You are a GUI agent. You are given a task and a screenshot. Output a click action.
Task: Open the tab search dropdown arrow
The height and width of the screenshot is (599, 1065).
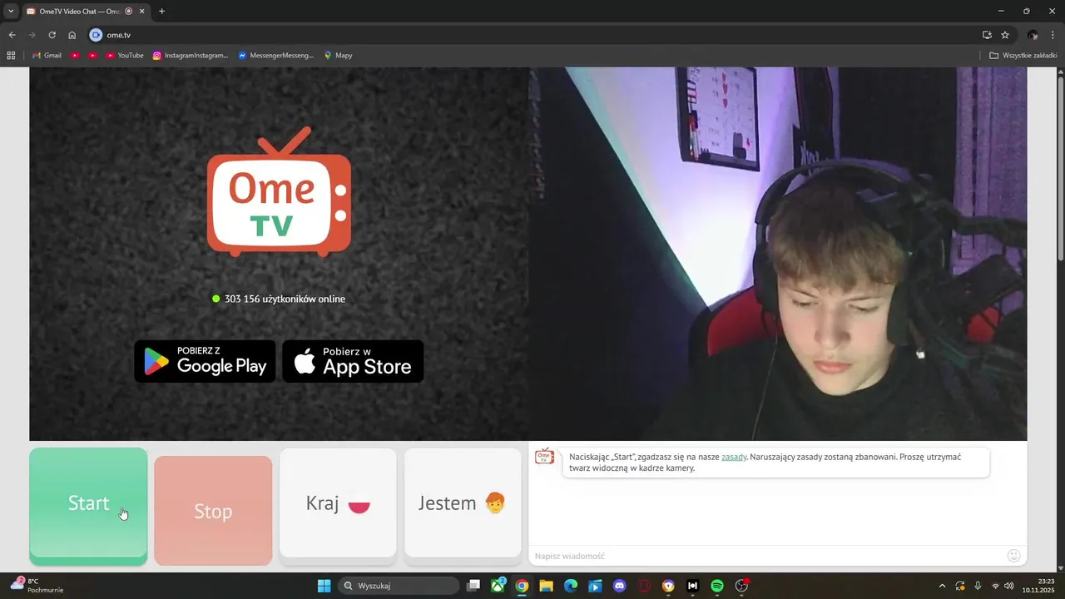[x=10, y=12]
